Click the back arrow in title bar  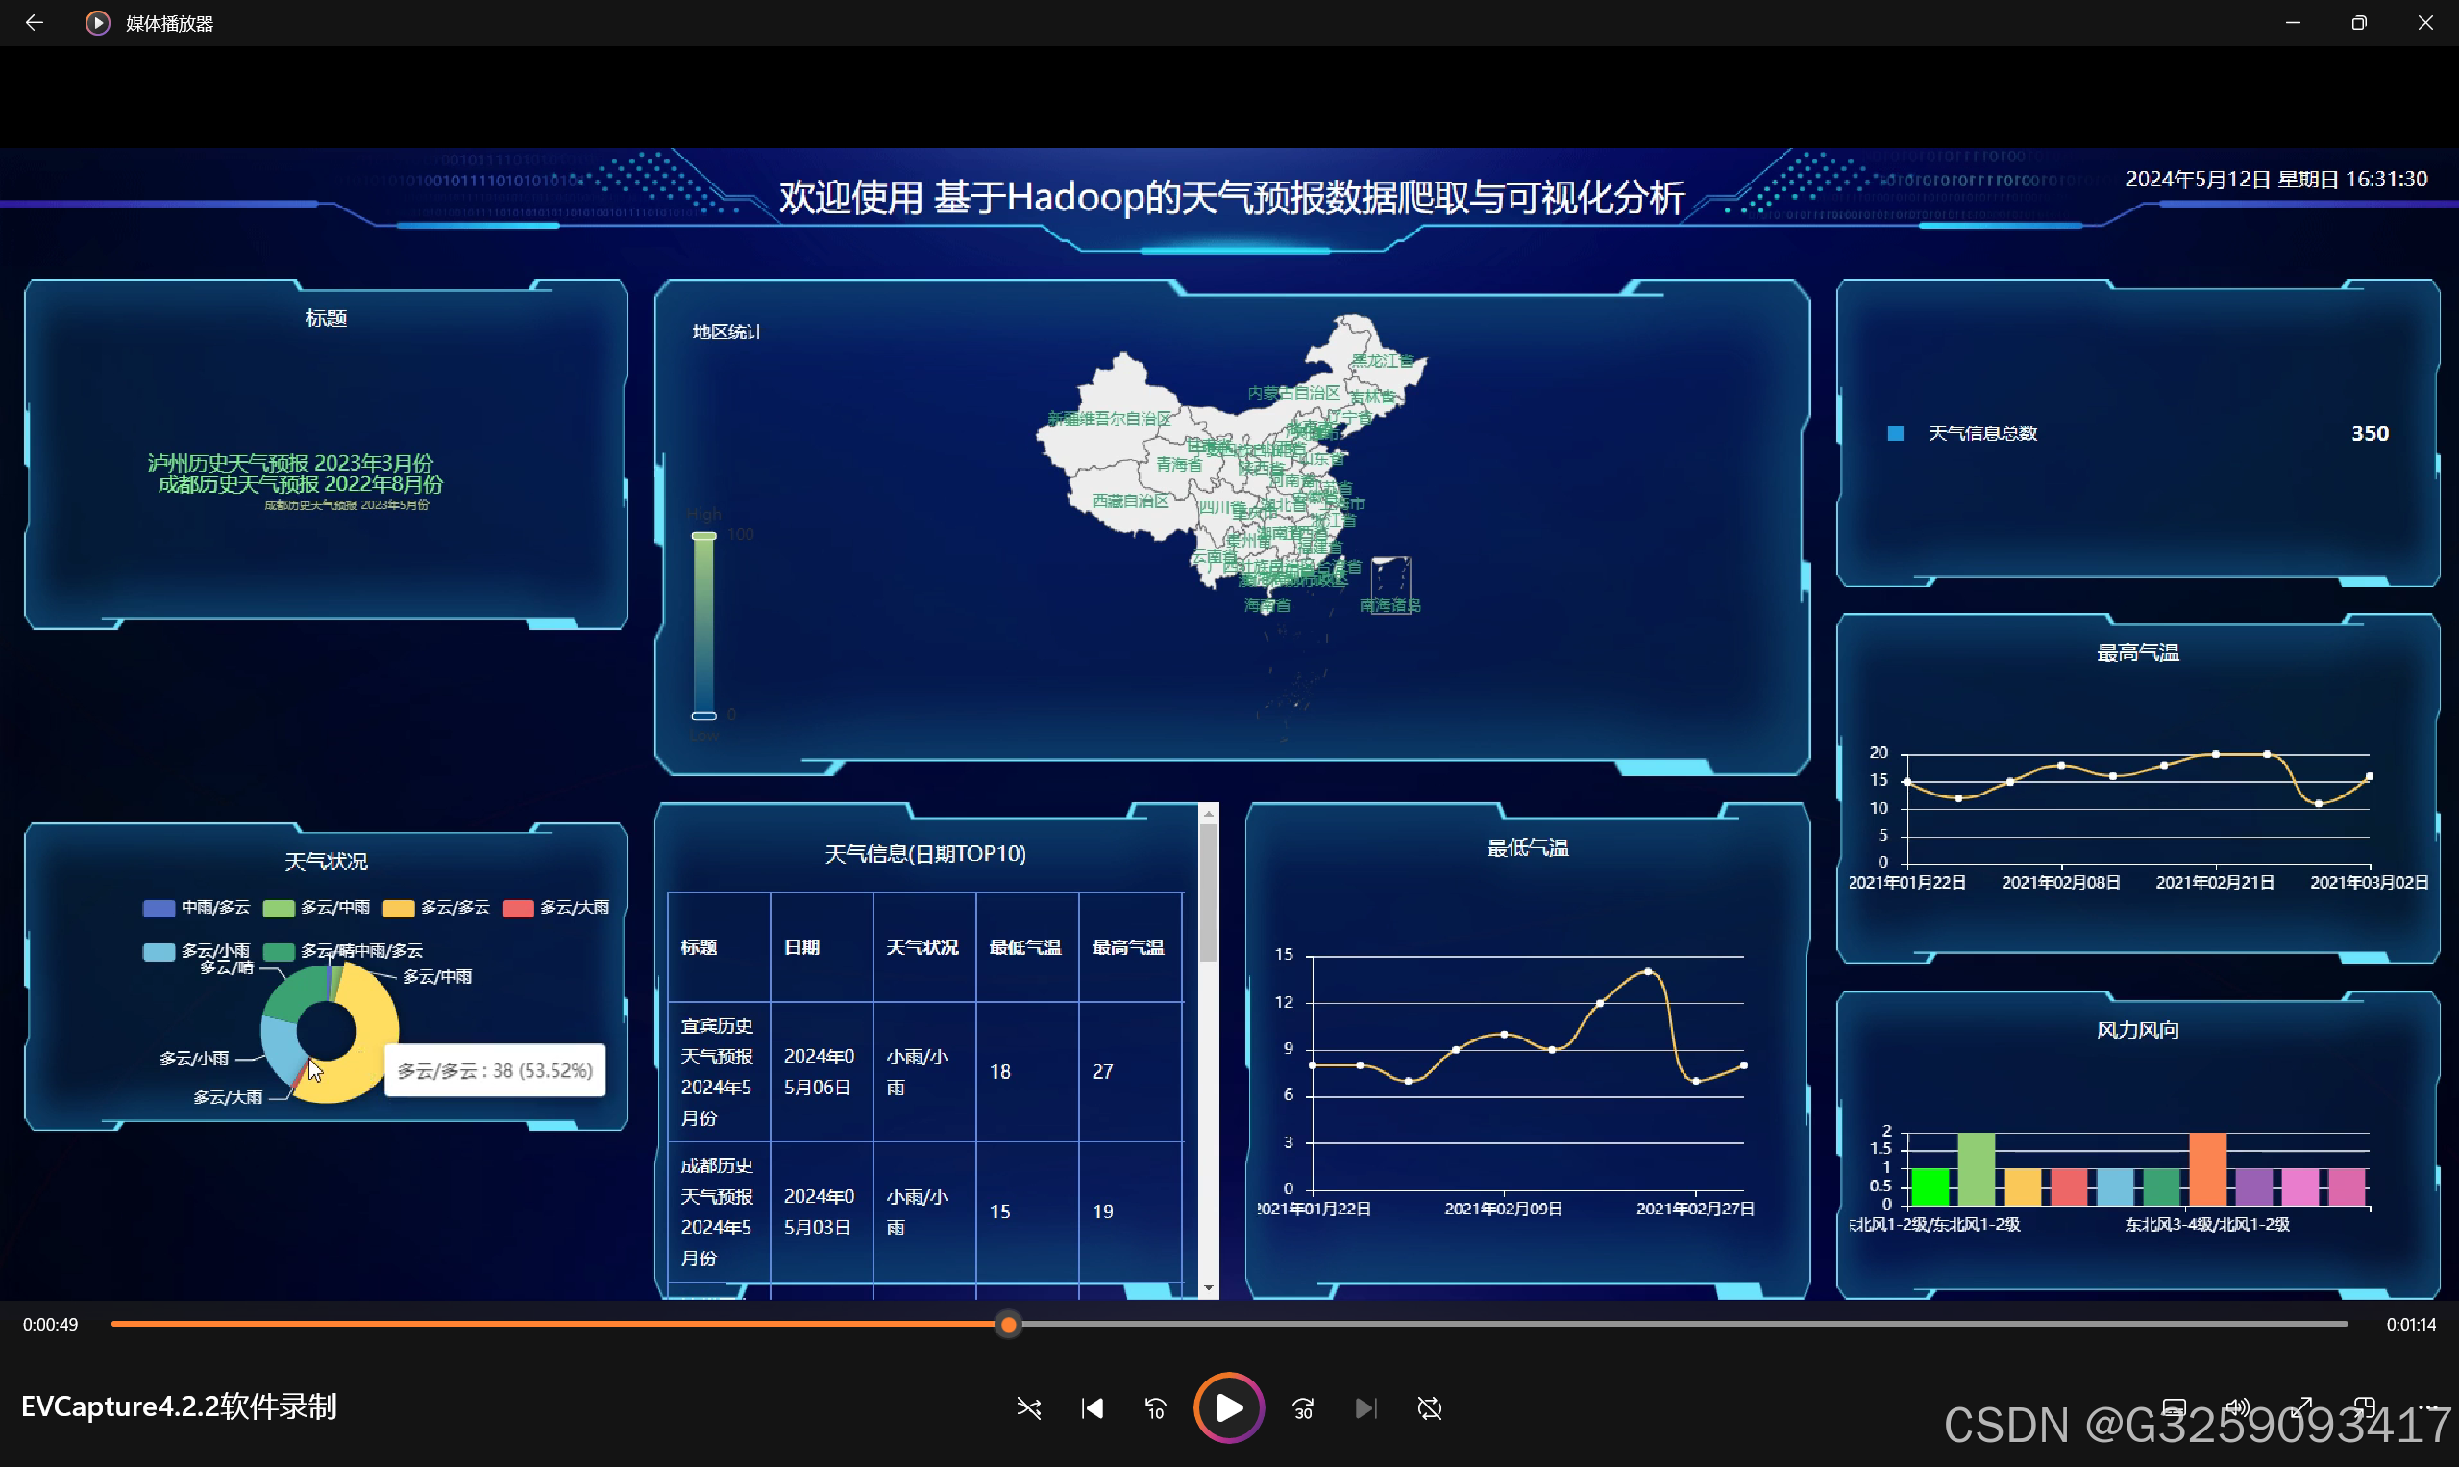pos(35,23)
